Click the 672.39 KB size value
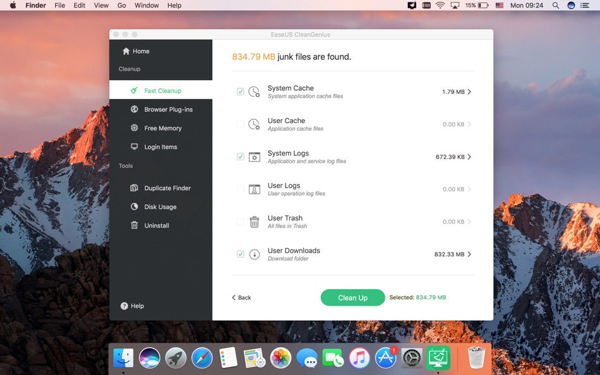600x375 pixels. click(x=450, y=157)
